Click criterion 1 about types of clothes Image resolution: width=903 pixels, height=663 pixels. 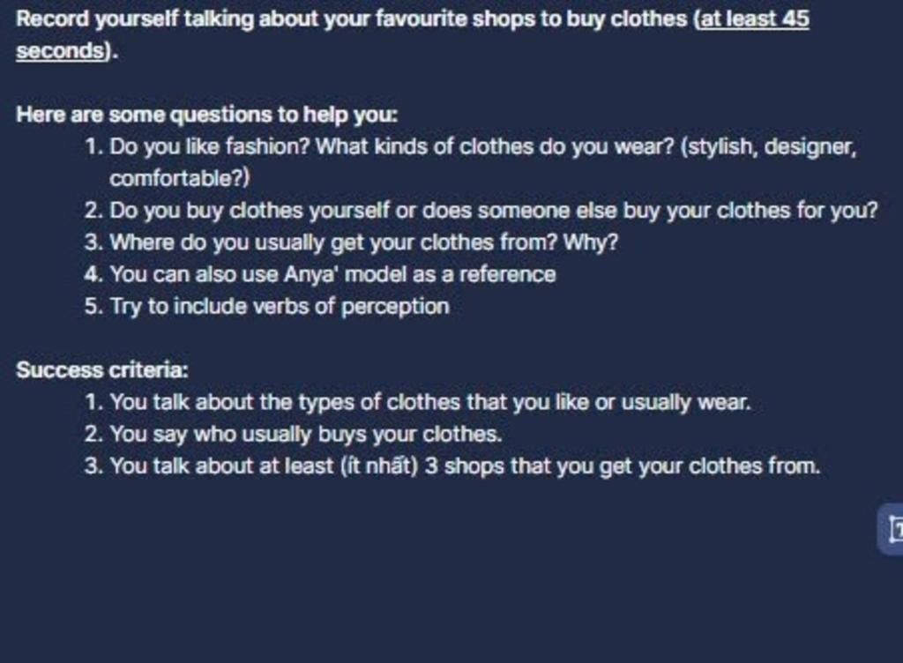(430, 402)
